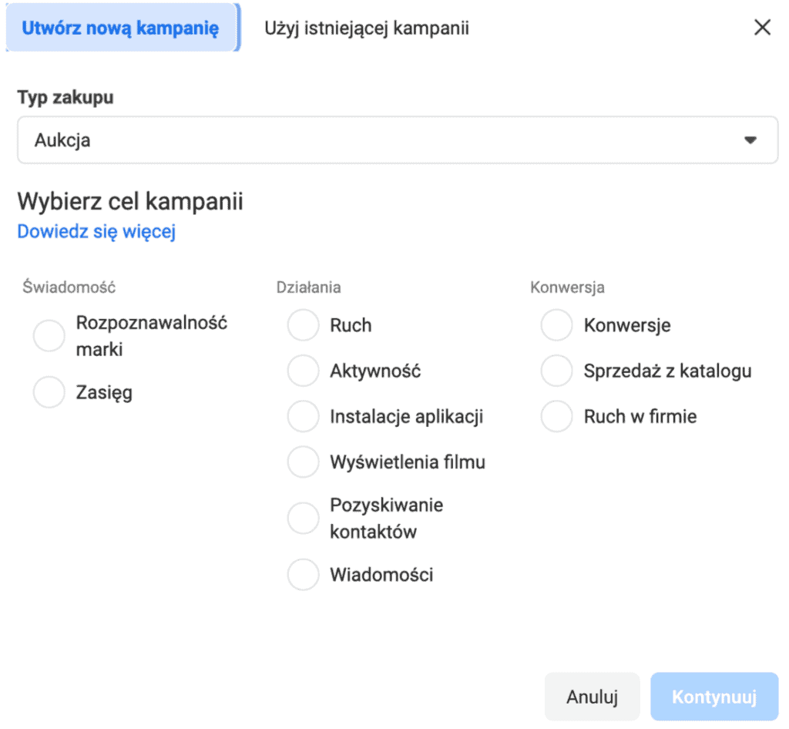Click the Wybierz cel kampanii heading
This screenshot has width=789, height=729.
[130, 202]
